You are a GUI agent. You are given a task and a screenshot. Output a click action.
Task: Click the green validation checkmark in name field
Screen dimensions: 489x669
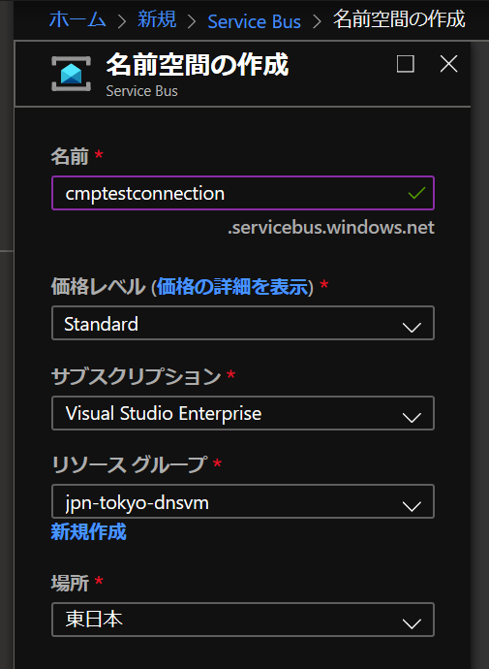click(x=416, y=193)
